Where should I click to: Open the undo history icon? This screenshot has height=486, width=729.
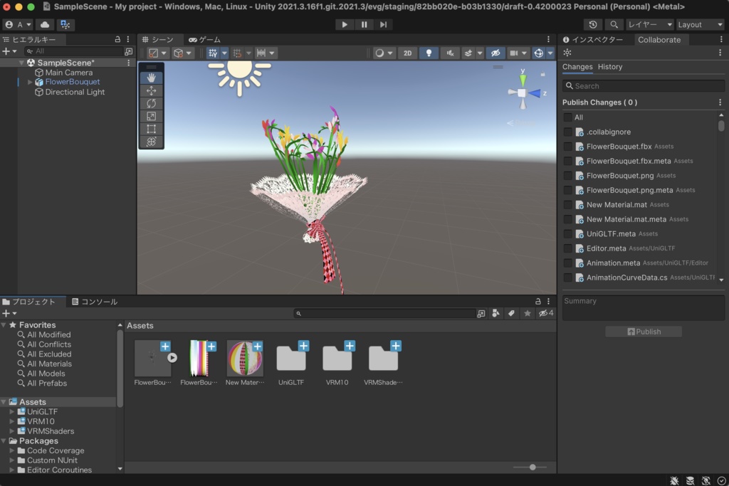pos(593,25)
